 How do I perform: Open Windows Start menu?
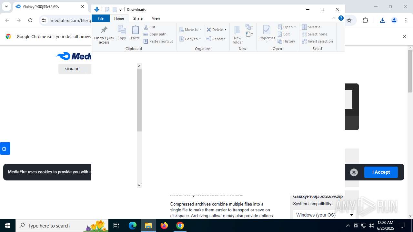pos(8,226)
